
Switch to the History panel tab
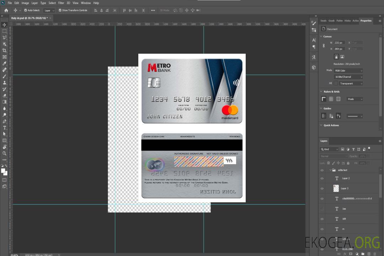(347, 21)
